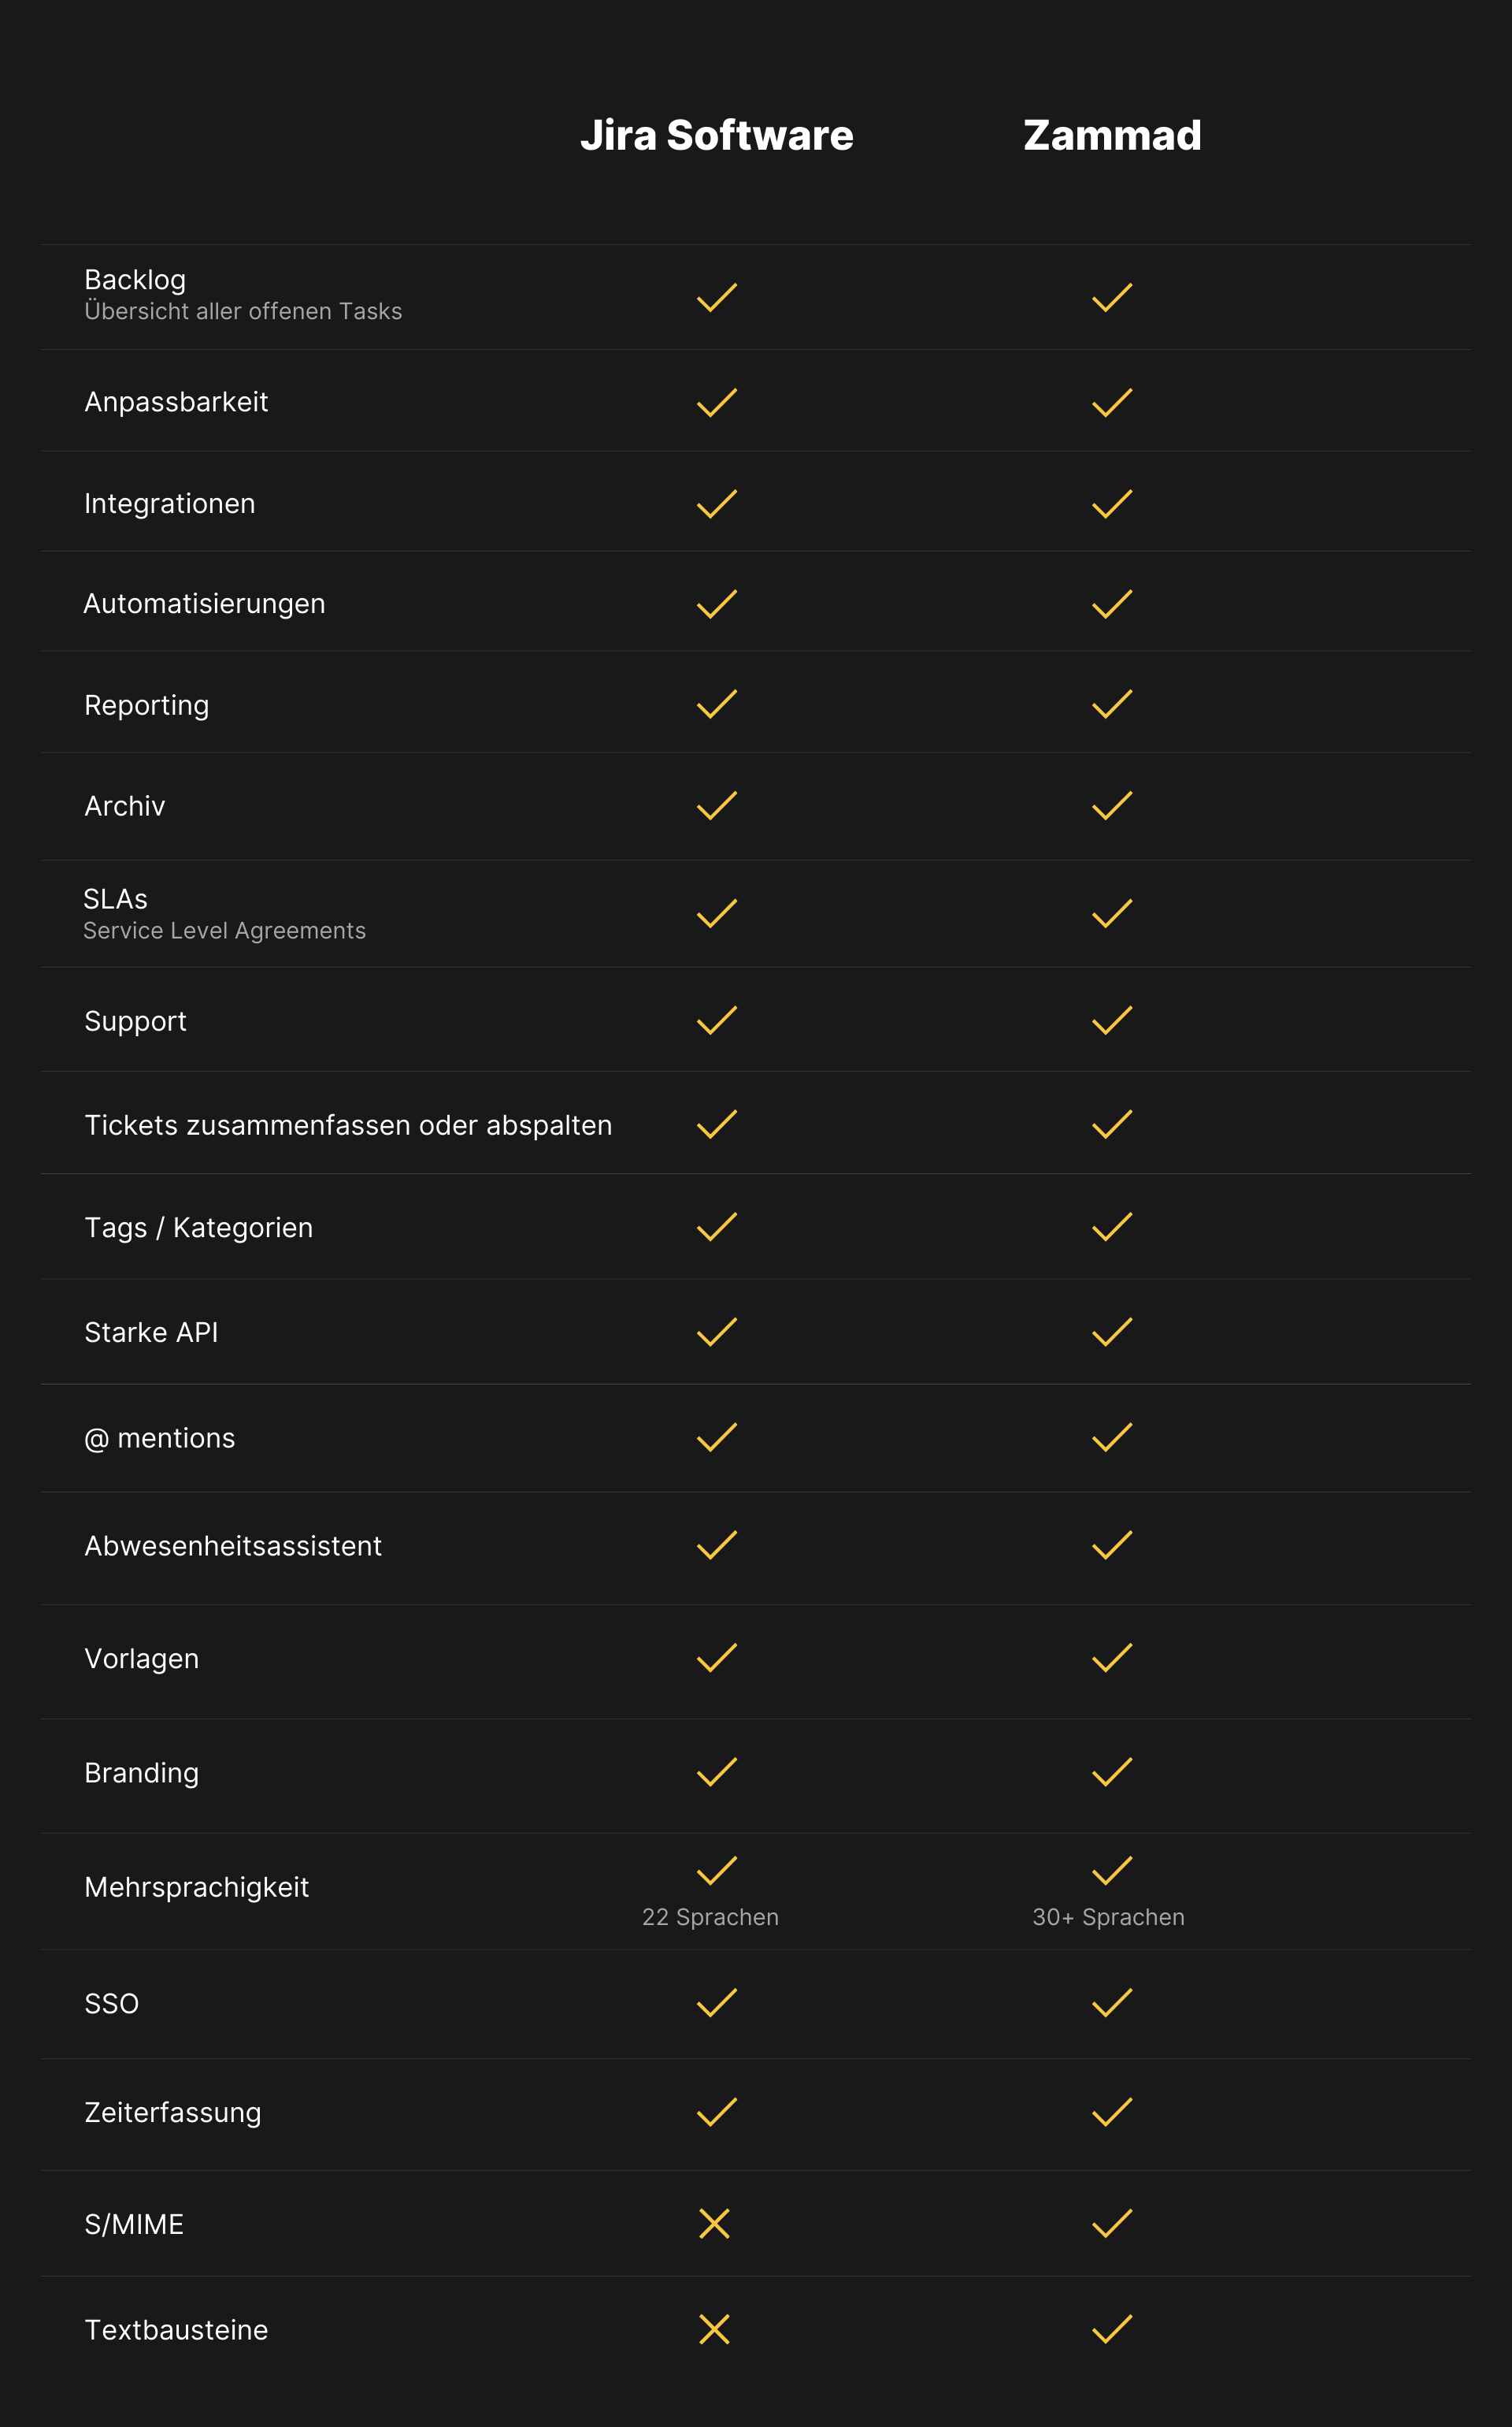The height and width of the screenshot is (2427, 1512).
Task: Click Zammad's Archiv checkmark
Action: 1111,805
